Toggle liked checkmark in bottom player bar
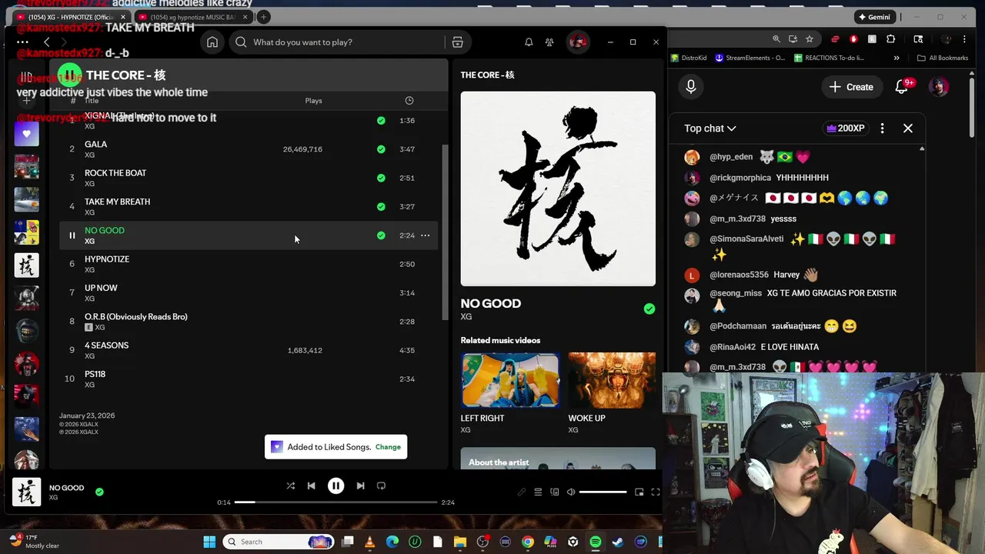Viewport: 985px width, 554px height. tap(99, 491)
